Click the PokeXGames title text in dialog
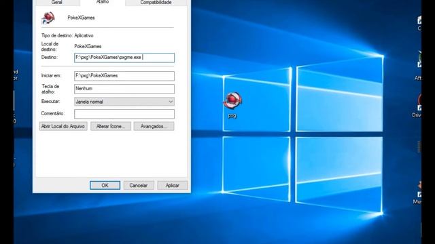Image resolution: width=435 pixels, height=244 pixels. click(81, 18)
